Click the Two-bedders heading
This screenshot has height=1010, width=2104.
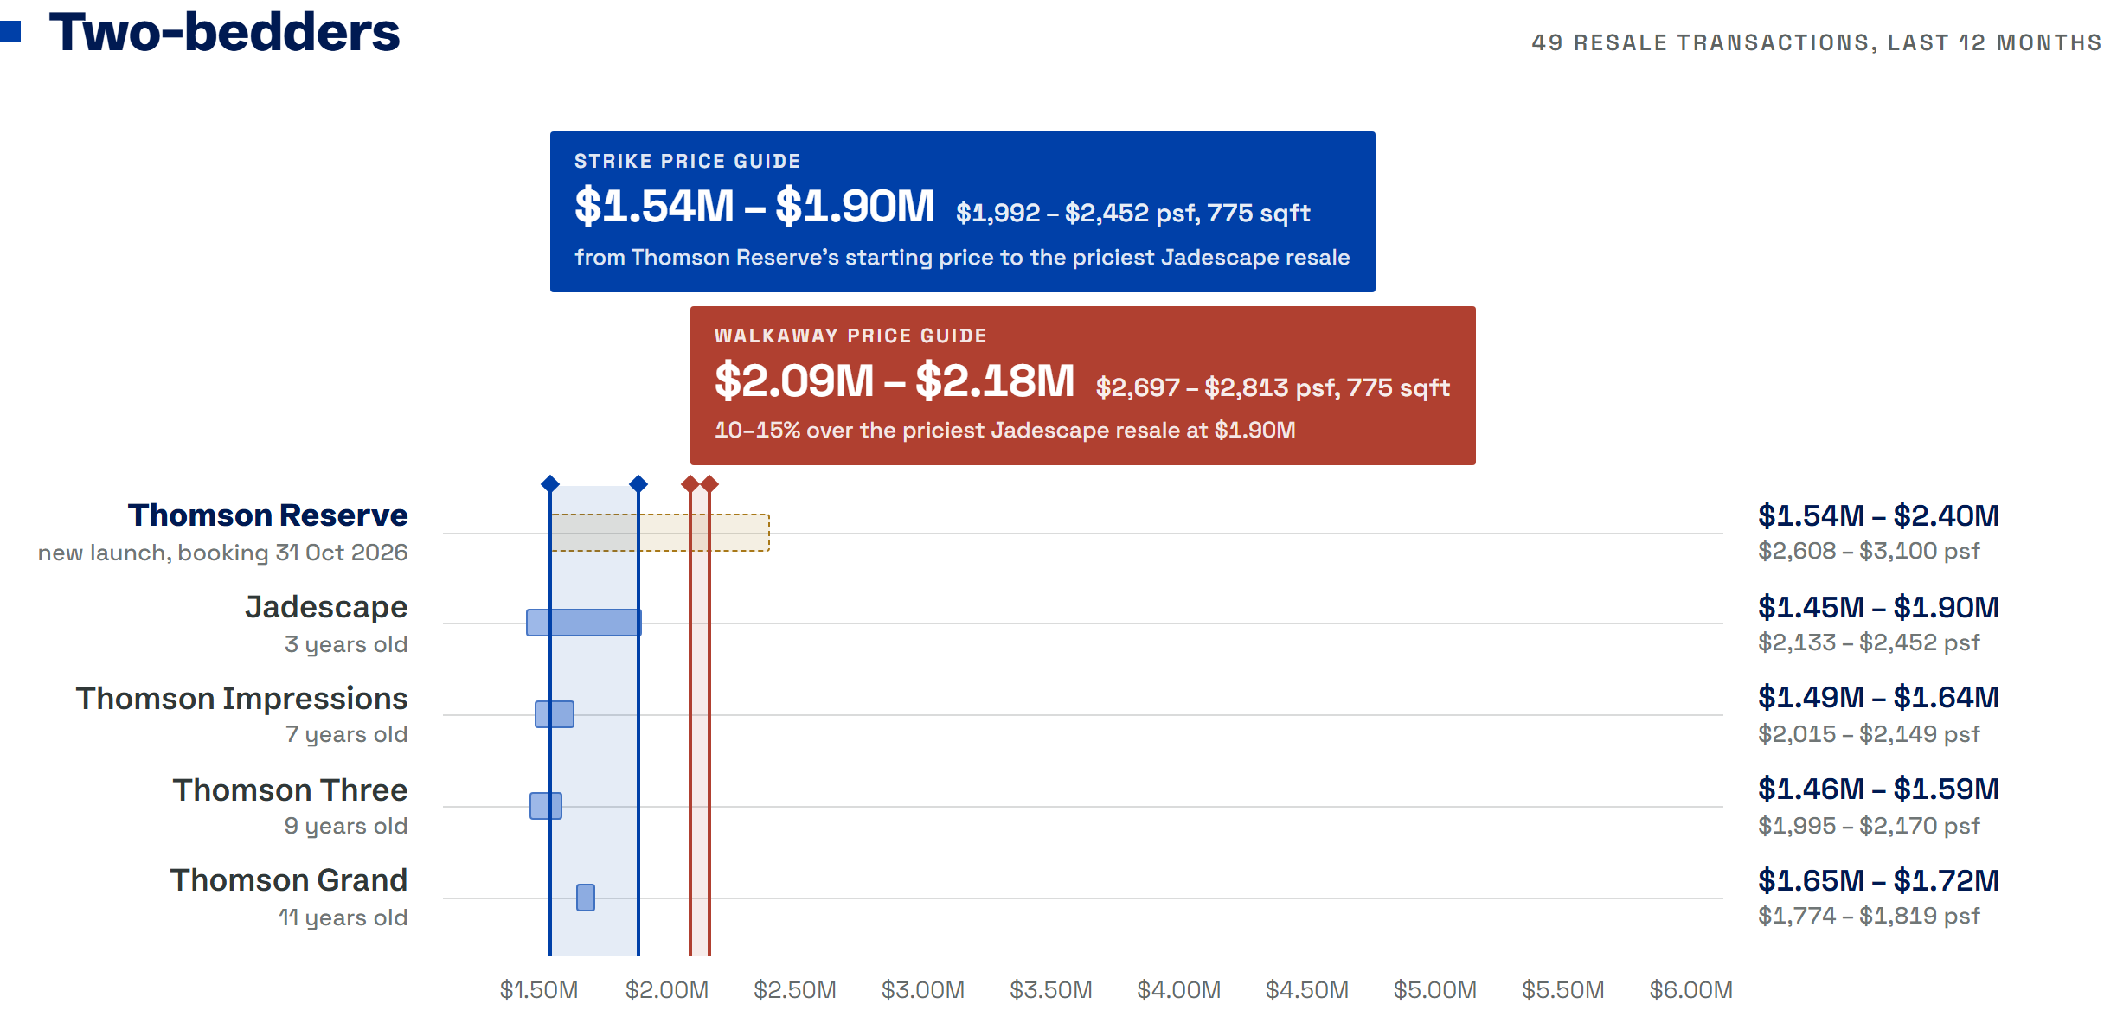pyautogui.click(x=224, y=33)
